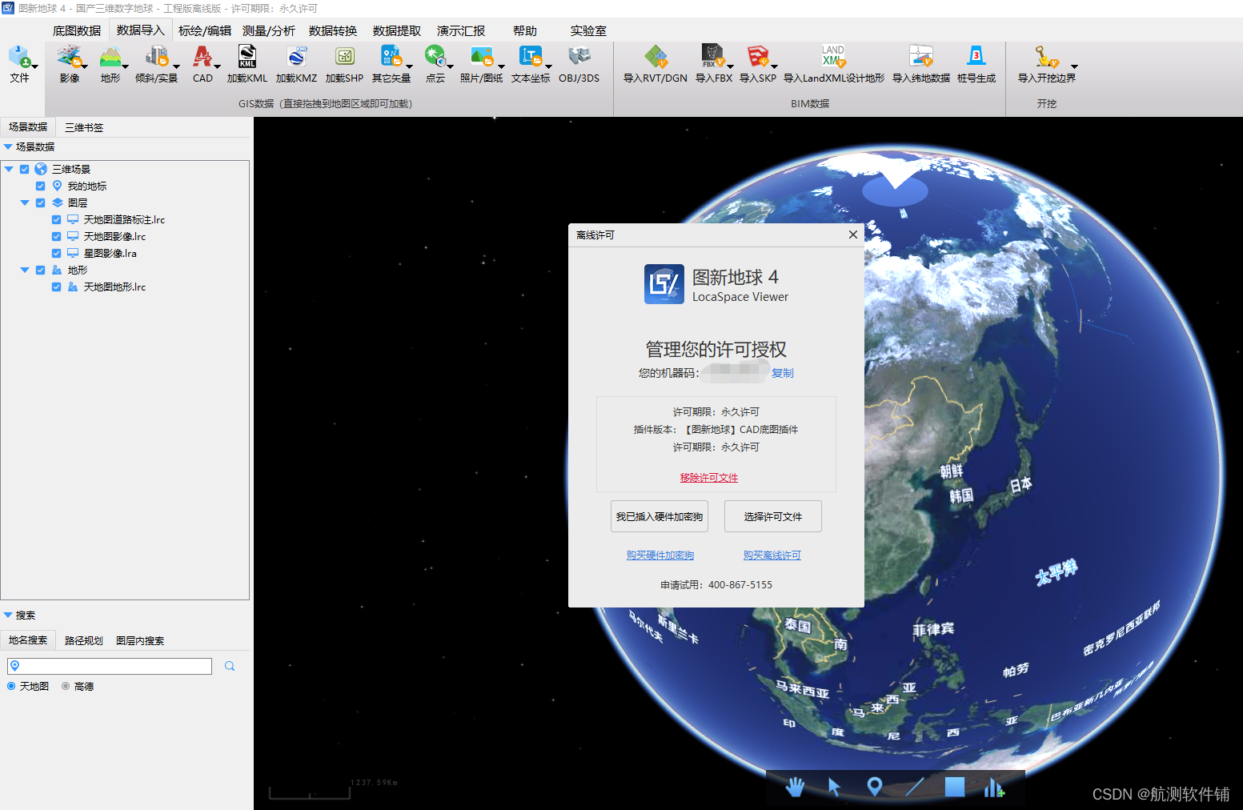1243x810 pixels.
Task: Open the 地形 dropdown arrow
Action: point(126,67)
